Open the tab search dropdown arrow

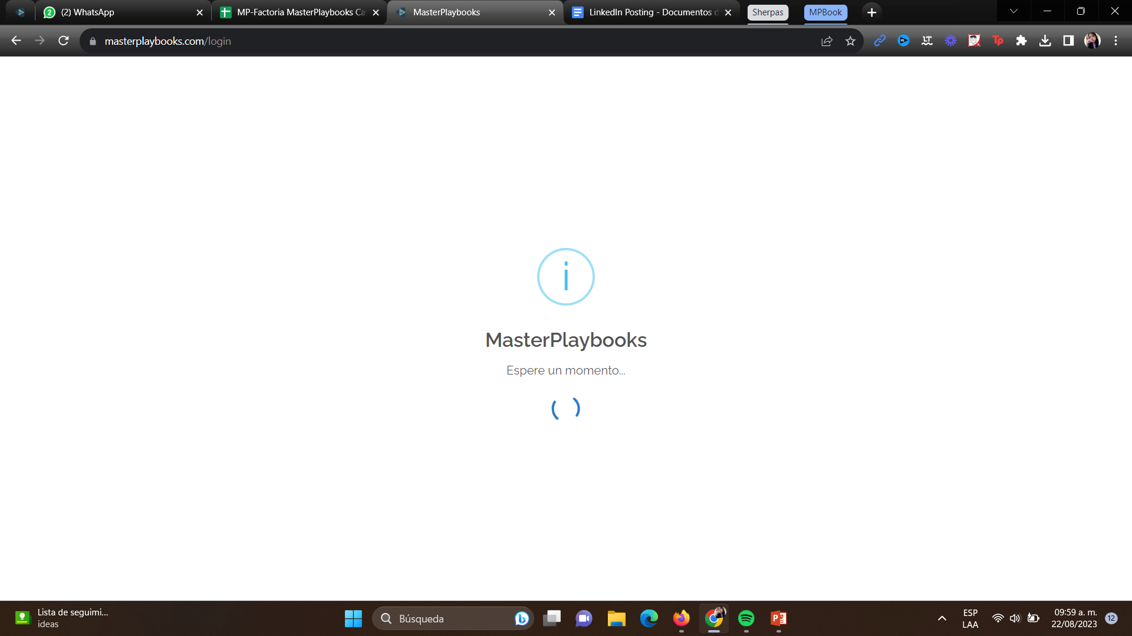coord(1013,11)
